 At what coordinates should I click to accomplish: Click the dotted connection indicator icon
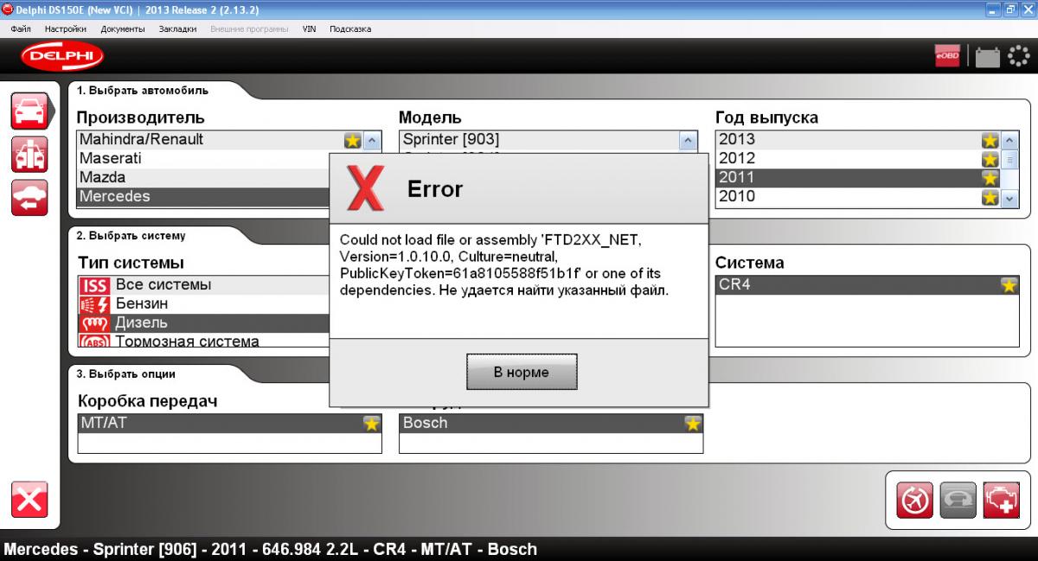tap(1018, 56)
